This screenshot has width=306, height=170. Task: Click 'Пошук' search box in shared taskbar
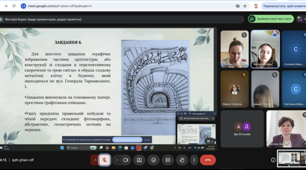(82, 148)
